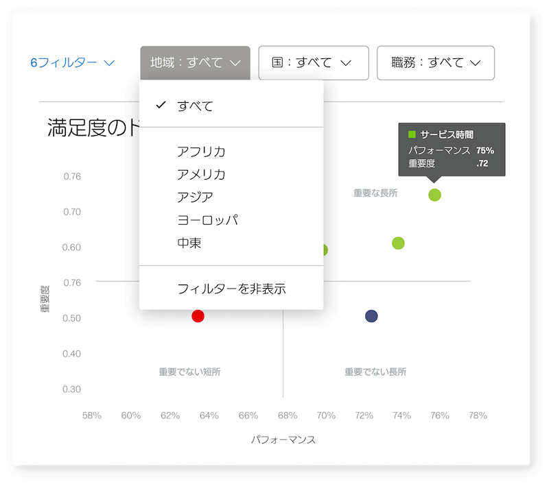
Task: Click the 重要でない短所 quadrant label
Action: [190, 372]
